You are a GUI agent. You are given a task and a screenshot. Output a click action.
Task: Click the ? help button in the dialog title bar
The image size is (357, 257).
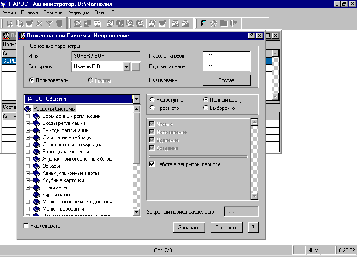(x=251, y=36)
